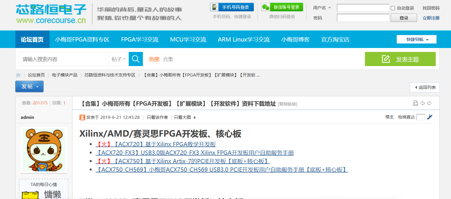The height and width of the screenshot is (199, 451).
Task: Open the ARM Linux学习交流 nav tab
Action: pyautogui.click(x=244, y=39)
